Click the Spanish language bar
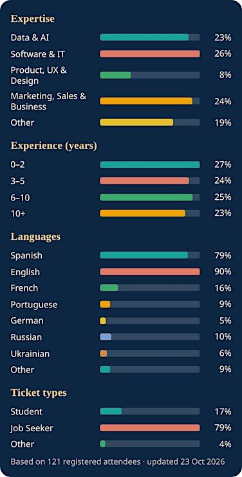This screenshot has height=477, width=242. [150, 255]
